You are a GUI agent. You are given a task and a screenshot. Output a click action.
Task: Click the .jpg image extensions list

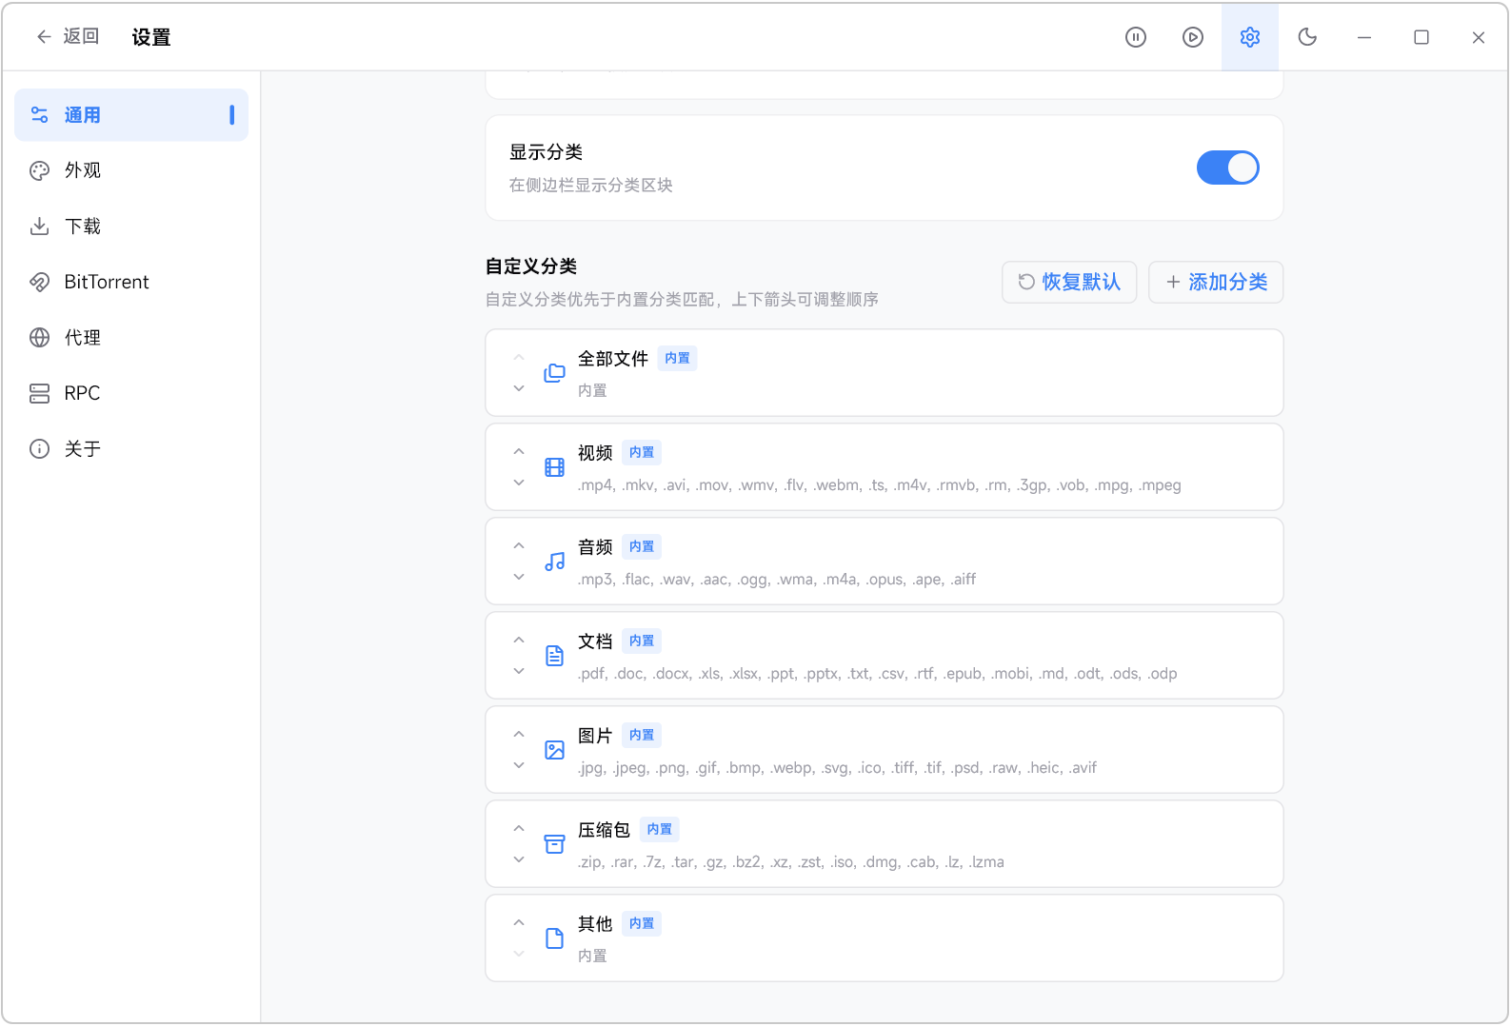click(837, 768)
